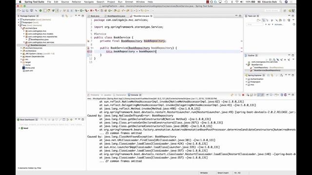Expand Authentication in Spring Explorer

(x=247, y=79)
